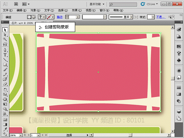Screen dimensions: 184x138
Task: Open the Swatches panel icon
Action: [179, 46]
